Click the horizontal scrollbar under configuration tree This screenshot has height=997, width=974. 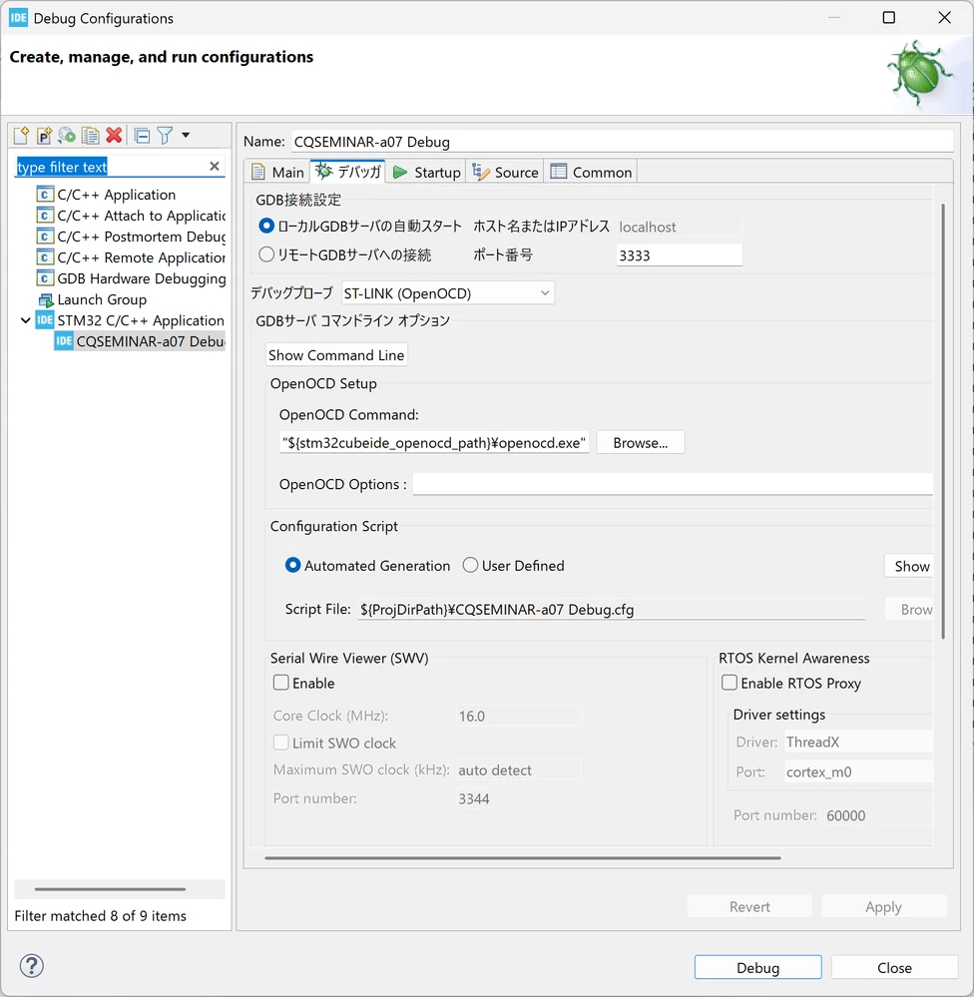pyautogui.click(x=110, y=889)
